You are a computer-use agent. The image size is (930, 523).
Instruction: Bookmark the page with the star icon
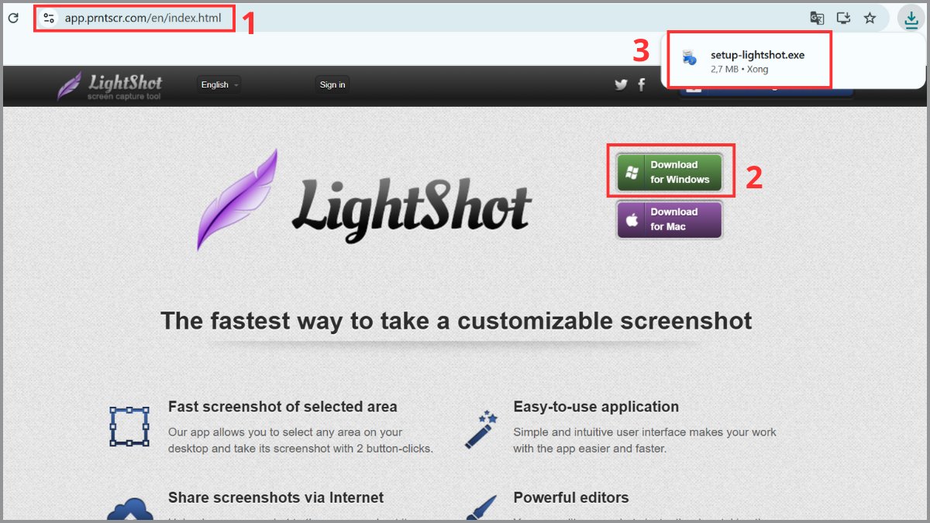tap(870, 17)
